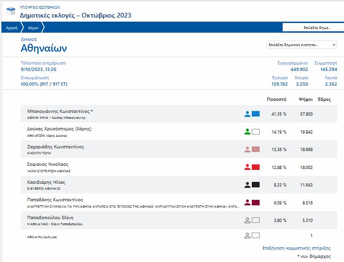This screenshot has width=344, height=262.
Task: Click the Ψήφοι column header
Action: 306,99
